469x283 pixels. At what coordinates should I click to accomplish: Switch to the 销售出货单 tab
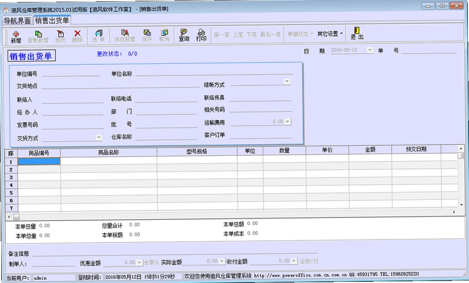52,20
